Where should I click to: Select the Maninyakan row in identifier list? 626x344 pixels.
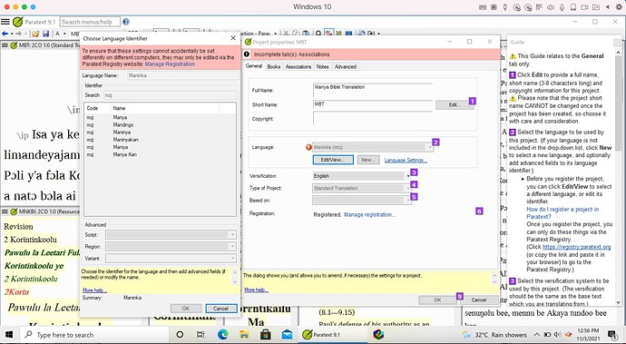coord(160,140)
